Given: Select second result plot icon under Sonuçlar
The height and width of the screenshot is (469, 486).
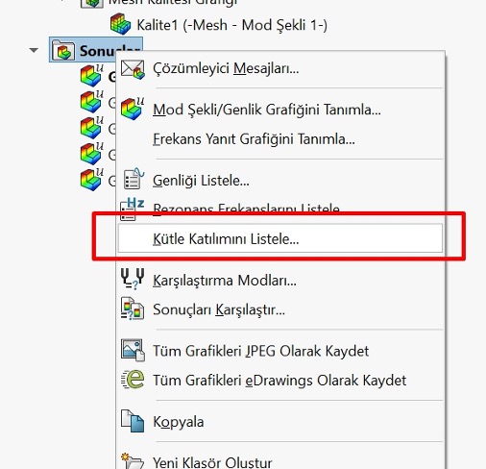Looking at the screenshot, I should (92, 102).
